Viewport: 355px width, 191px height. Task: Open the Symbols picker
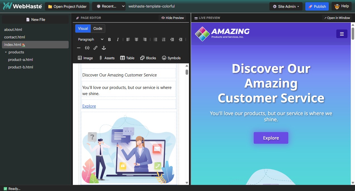coord(171,58)
